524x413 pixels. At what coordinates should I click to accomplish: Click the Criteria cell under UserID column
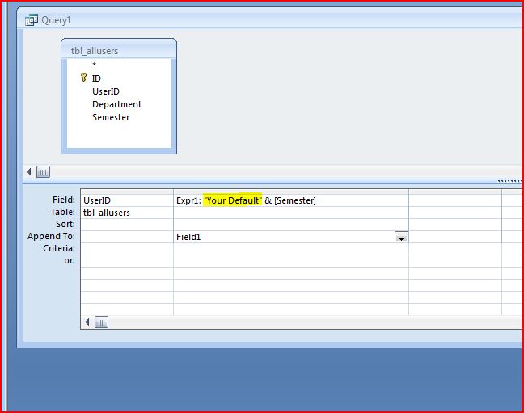pyautogui.click(x=127, y=249)
